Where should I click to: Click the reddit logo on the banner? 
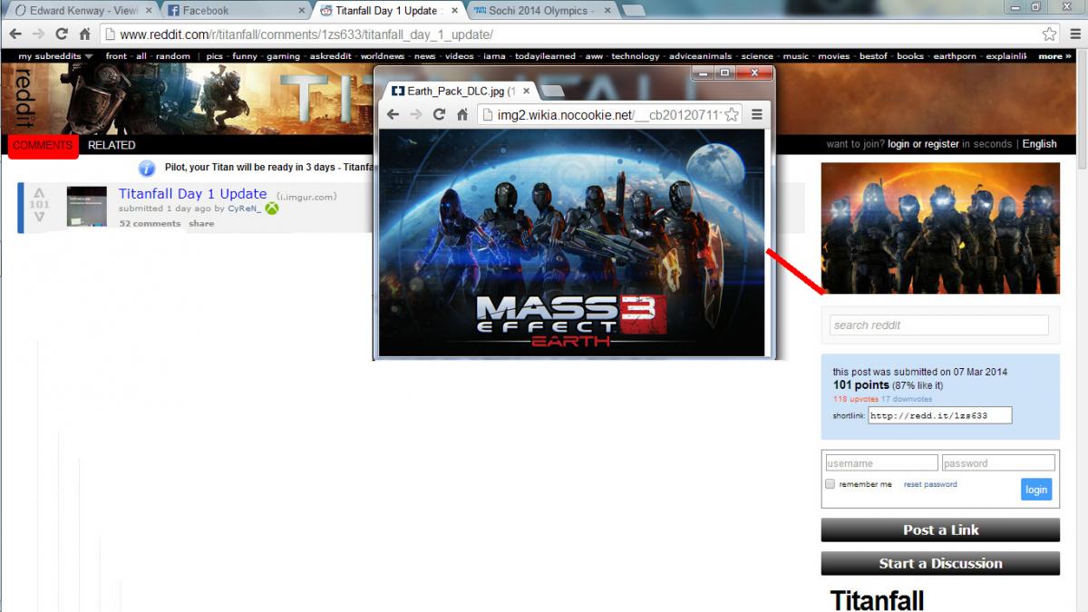(x=23, y=98)
